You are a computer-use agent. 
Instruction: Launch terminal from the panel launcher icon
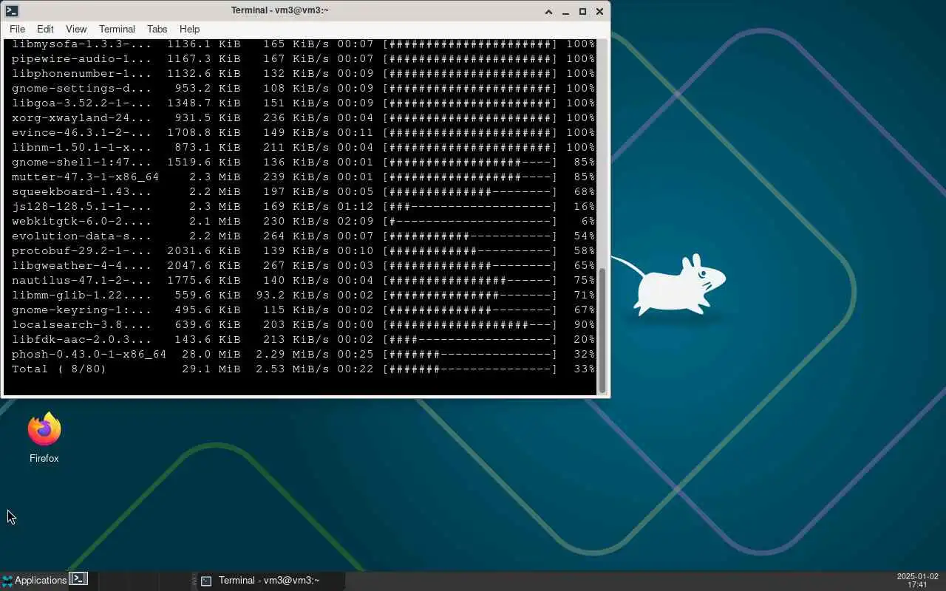click(78, 579)
